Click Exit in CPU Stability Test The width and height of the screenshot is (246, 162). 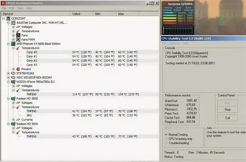(228, 118)
